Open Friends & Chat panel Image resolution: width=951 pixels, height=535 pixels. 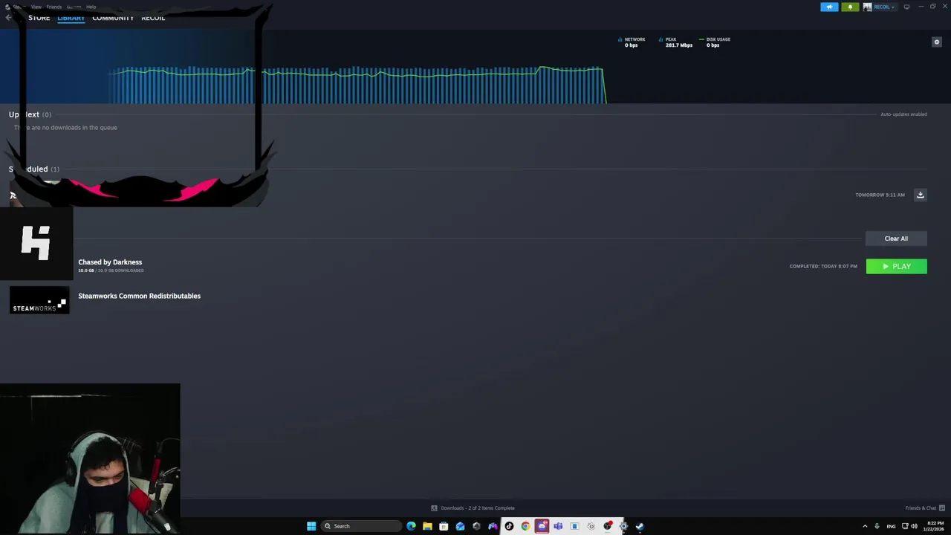click(x=925, y=508)
